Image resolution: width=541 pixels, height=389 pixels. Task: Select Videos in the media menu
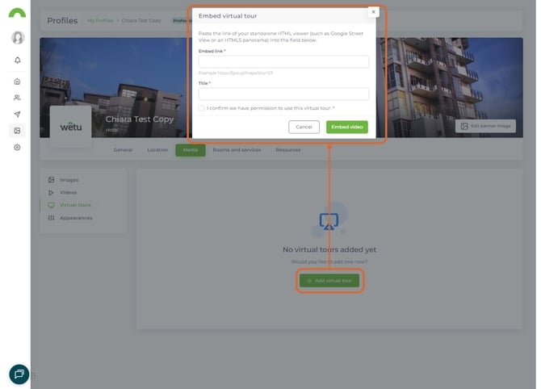pos(69,192)
